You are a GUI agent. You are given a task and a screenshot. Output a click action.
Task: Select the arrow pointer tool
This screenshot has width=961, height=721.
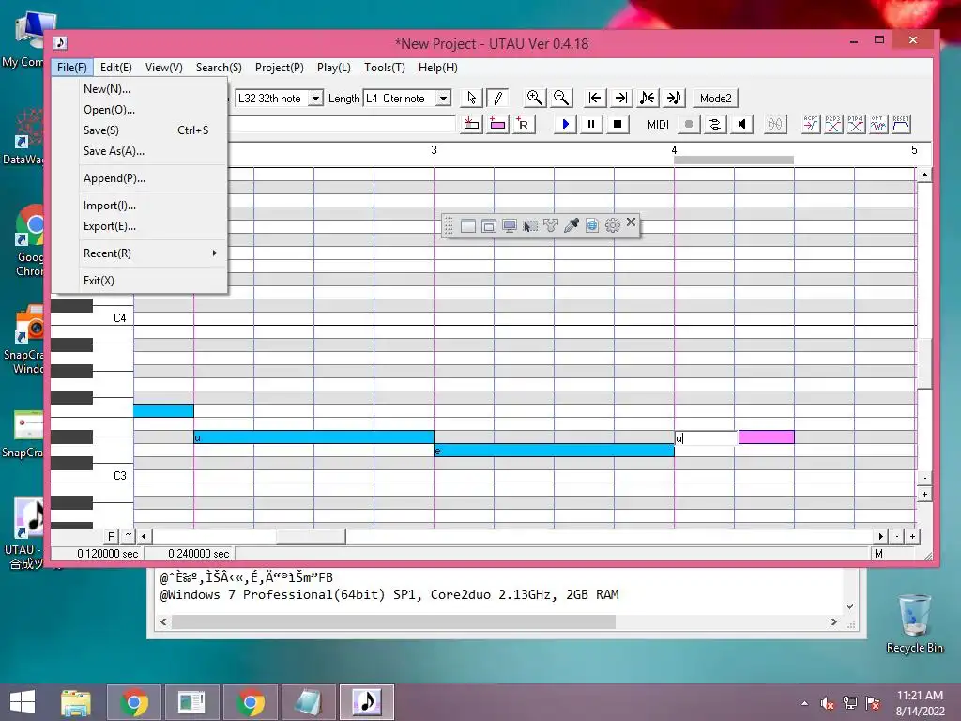tap(471, 98)
